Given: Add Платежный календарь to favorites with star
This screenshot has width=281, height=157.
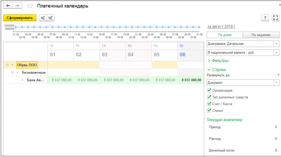Looking at the screenshot, I should 30,6.
